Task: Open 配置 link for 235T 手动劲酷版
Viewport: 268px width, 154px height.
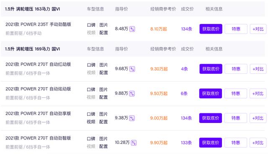Action: pos(103,33)
